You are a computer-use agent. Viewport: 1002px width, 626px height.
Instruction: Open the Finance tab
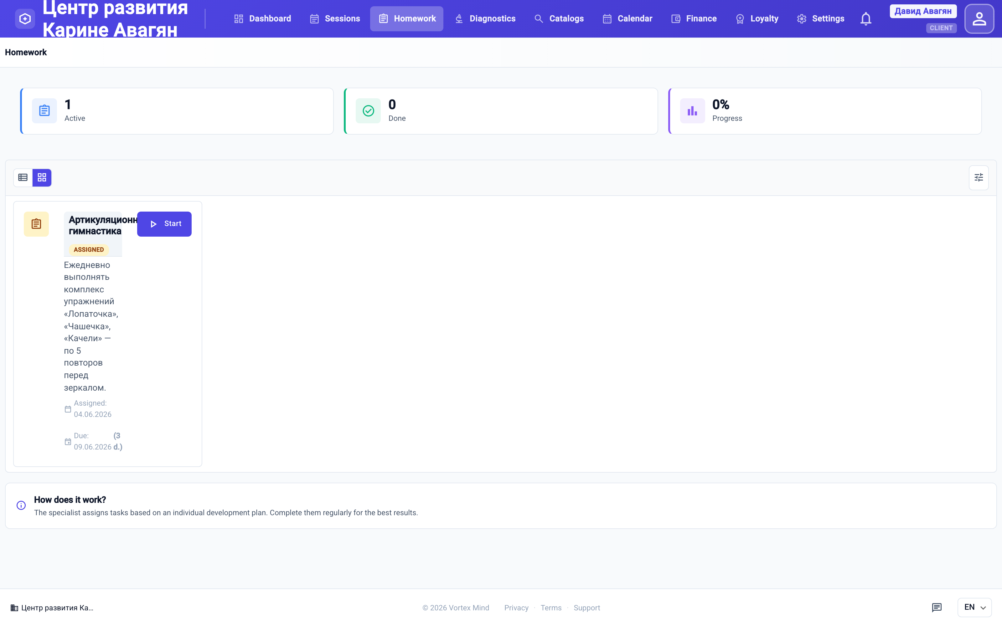(x=694, y=19)
